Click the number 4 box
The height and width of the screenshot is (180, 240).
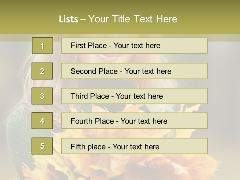[42, 121]
